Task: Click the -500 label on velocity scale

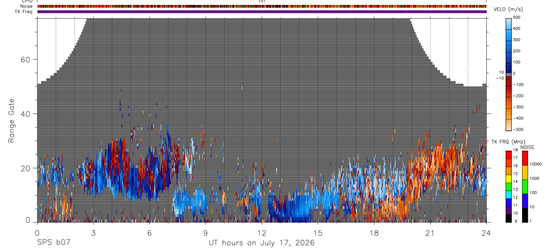Action: point(518,130)
